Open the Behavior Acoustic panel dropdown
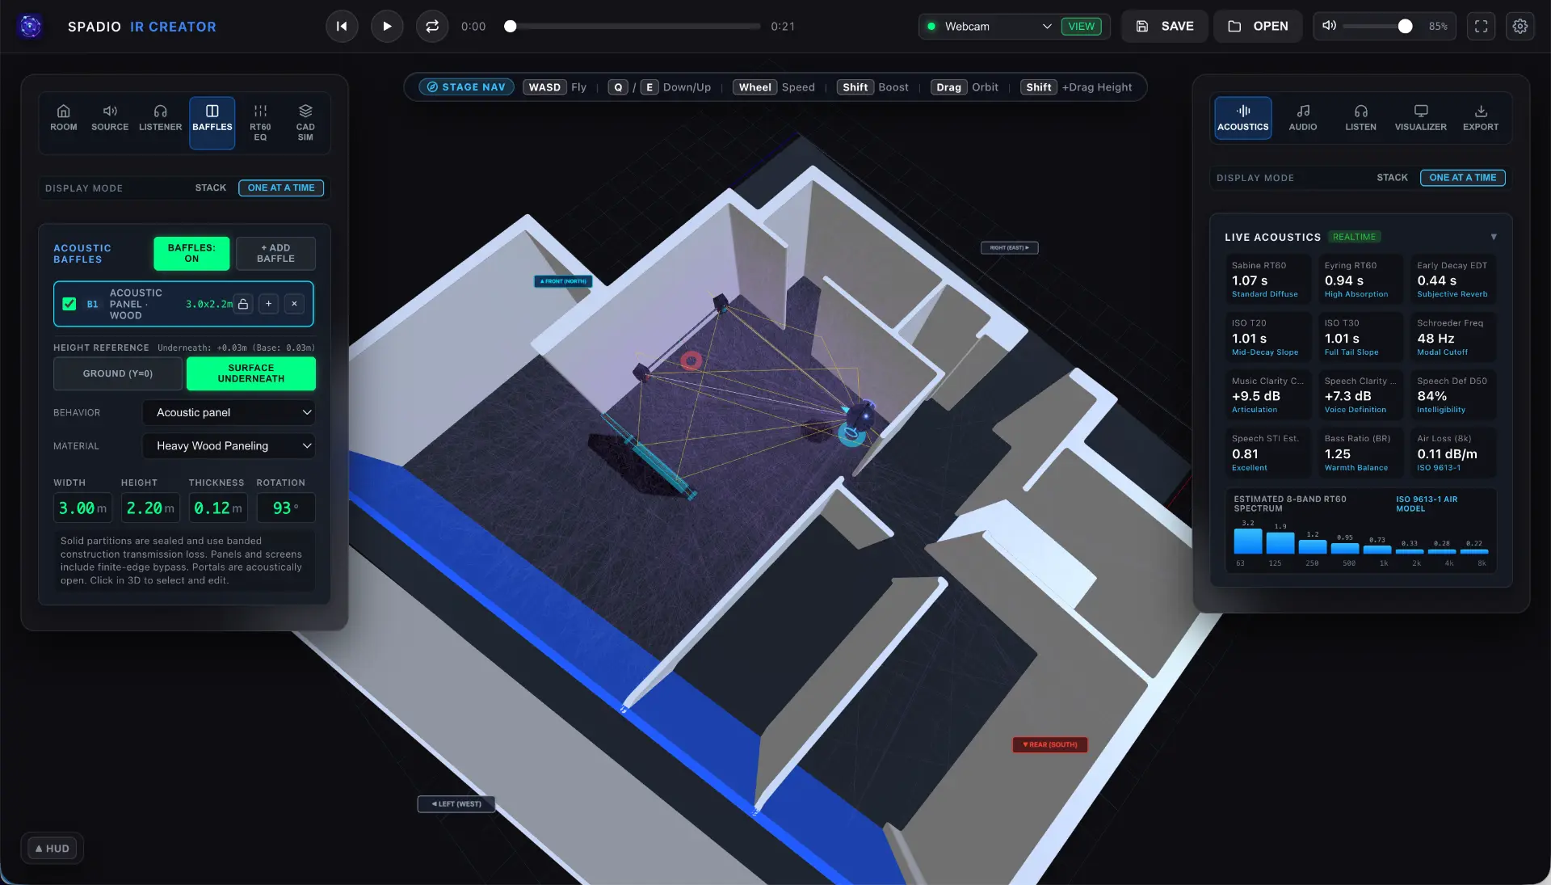Image resolution: width=1551 pixels, height=885 pixels. 229,413
